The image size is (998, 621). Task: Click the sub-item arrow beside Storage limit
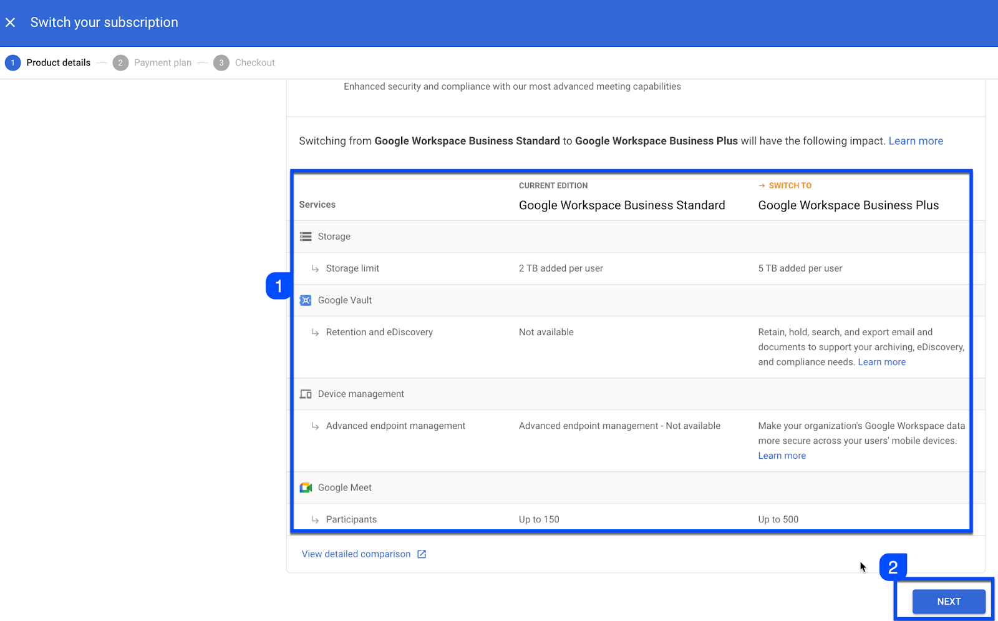click(x=315, y=269)
